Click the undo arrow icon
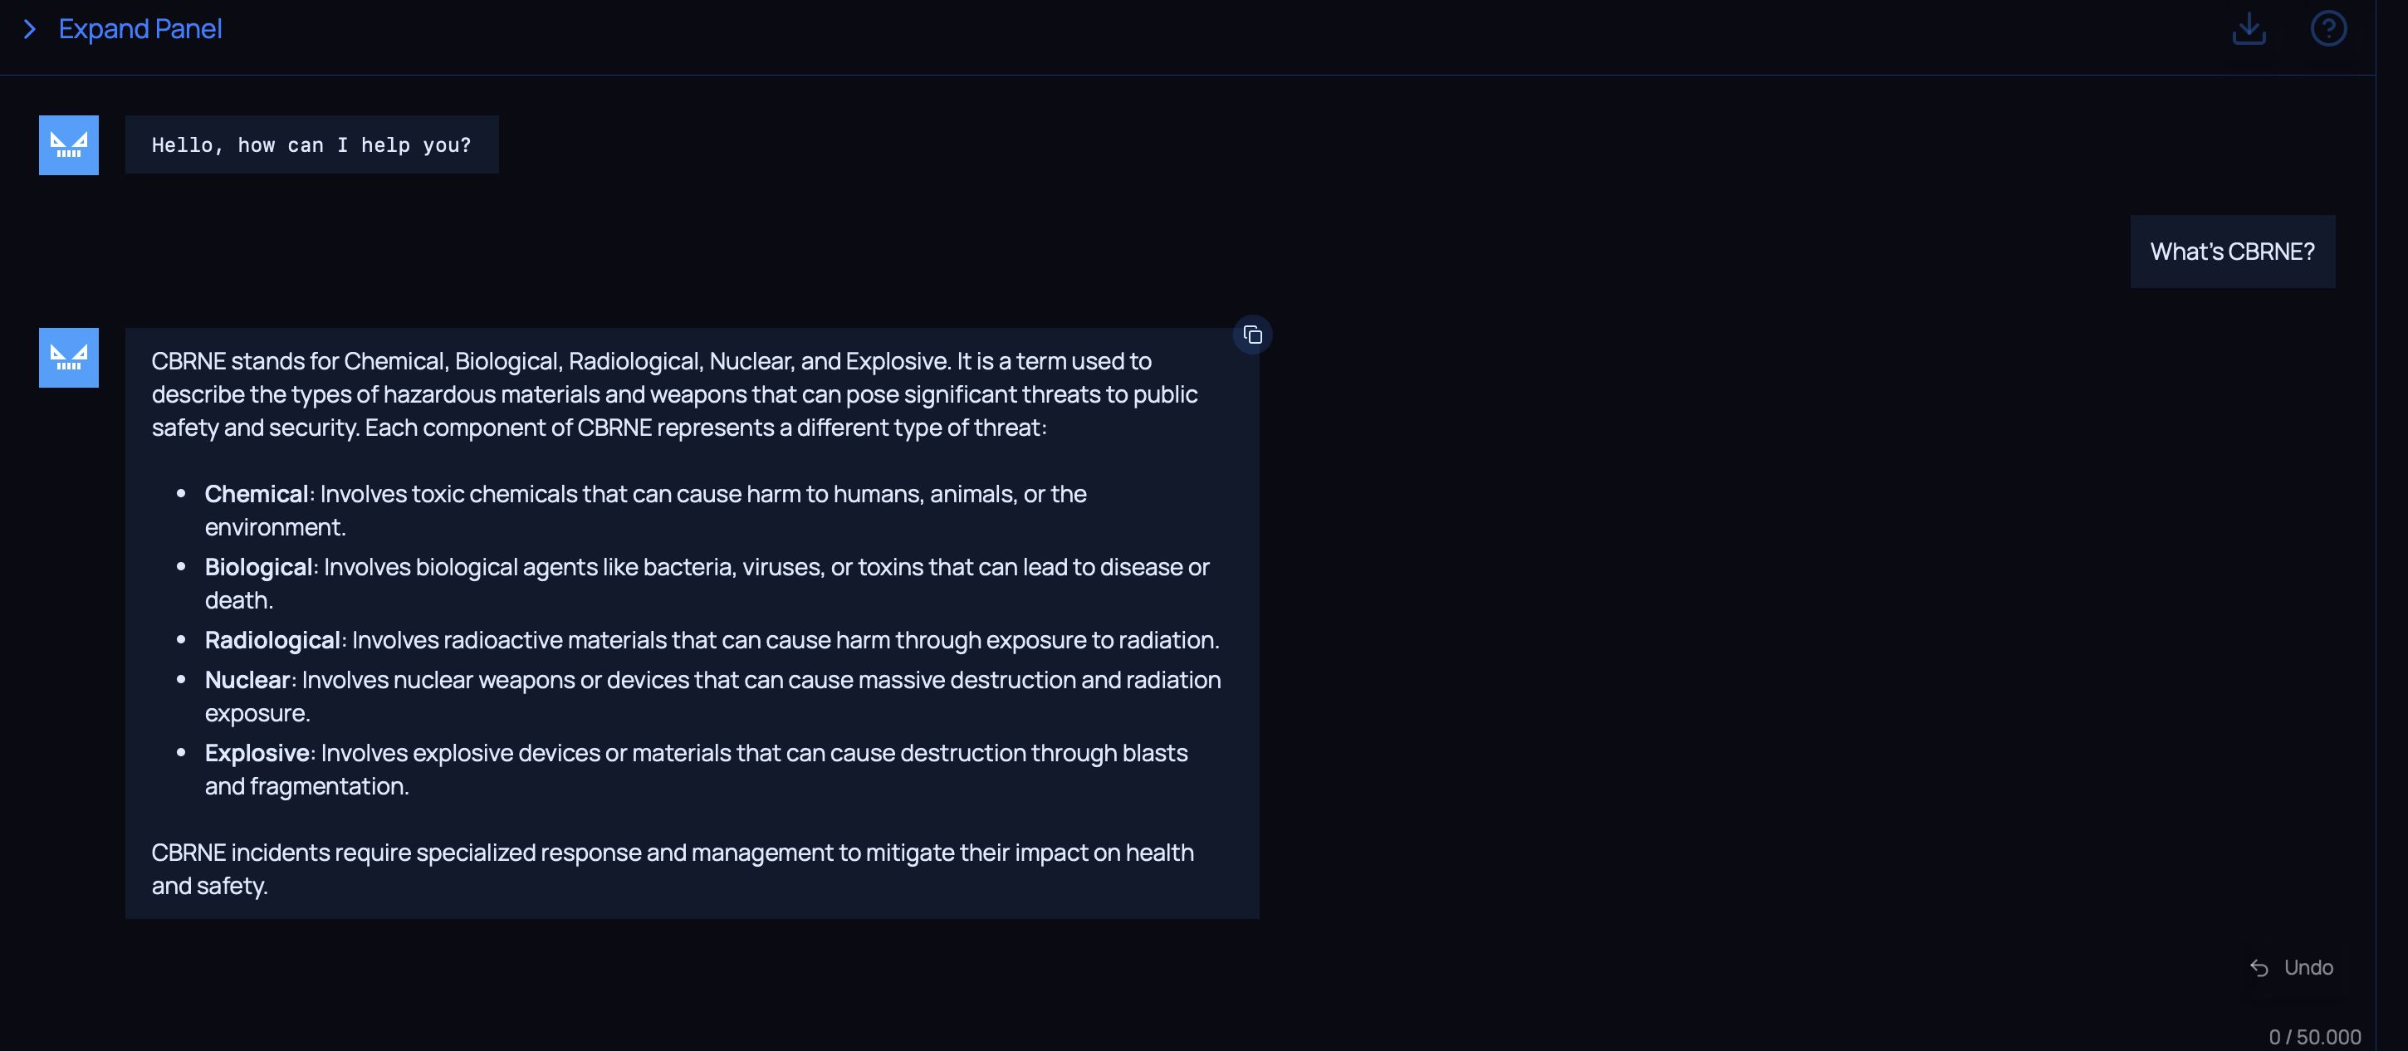 click(2259, 968)
